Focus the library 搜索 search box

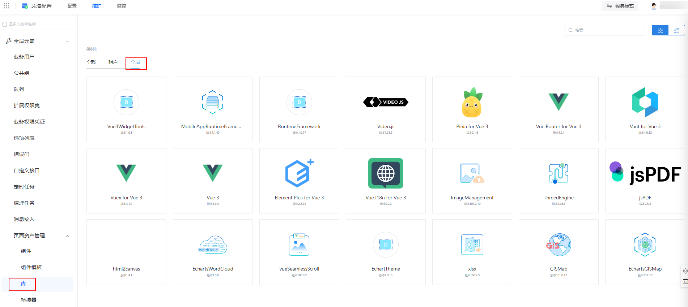coord(605,30)
